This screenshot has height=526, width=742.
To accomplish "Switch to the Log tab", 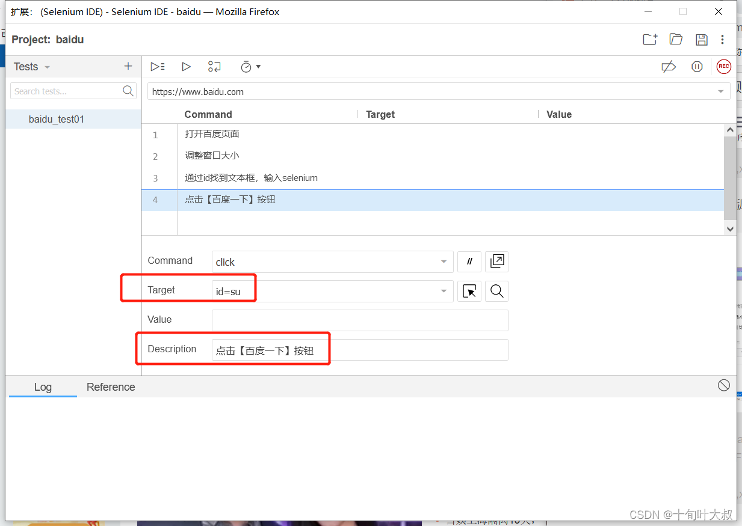I will 43,387.
